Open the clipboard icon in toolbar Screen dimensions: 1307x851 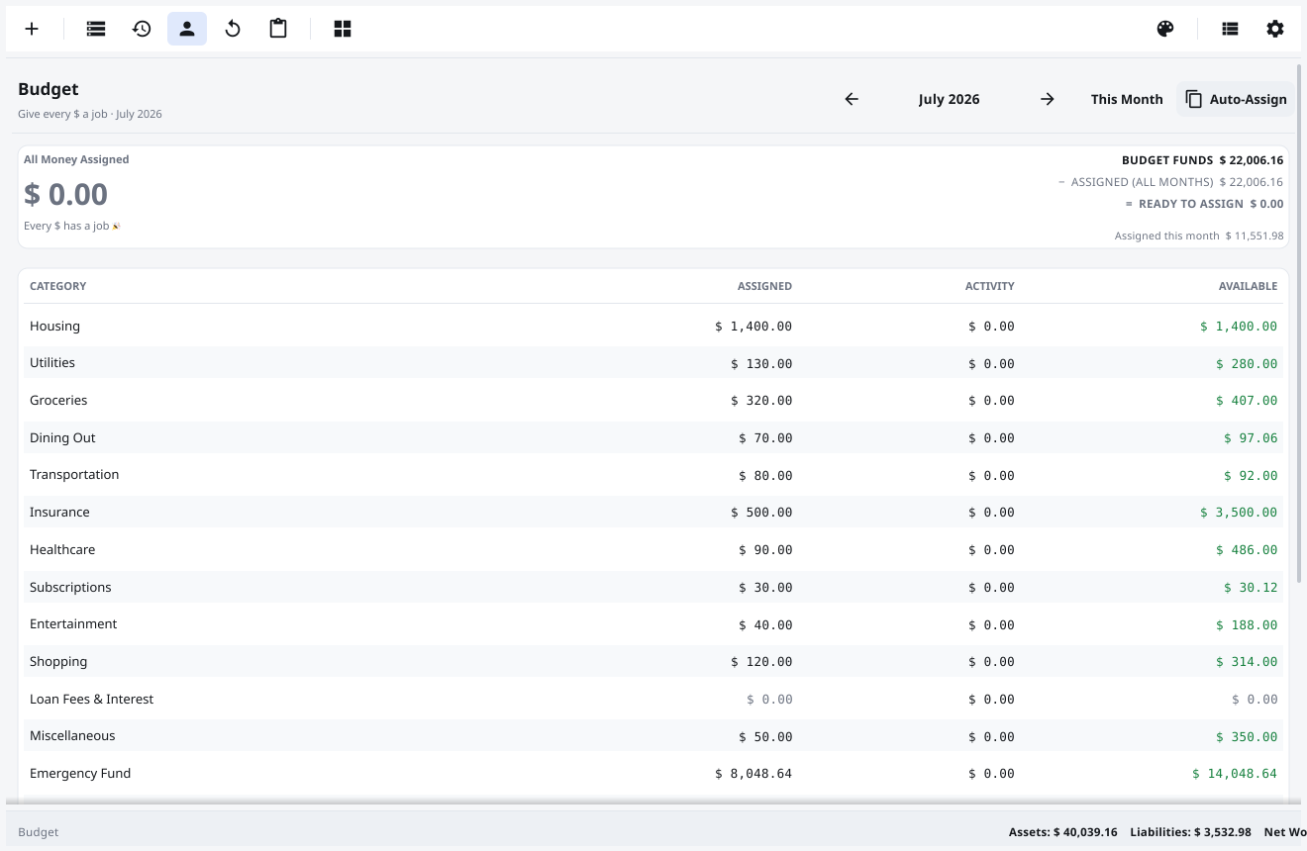click(278, 29)
